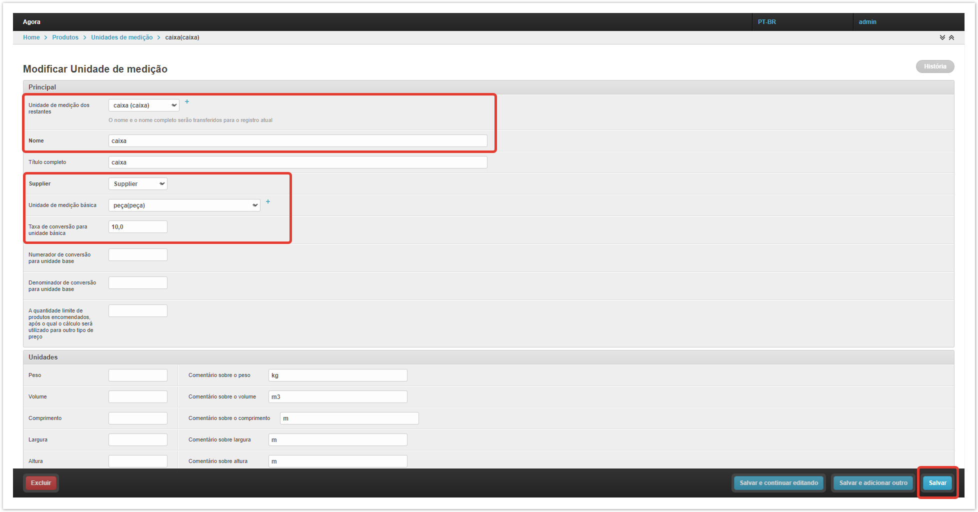
Task: Click the red Excluir button
Action: click(41, 483)
